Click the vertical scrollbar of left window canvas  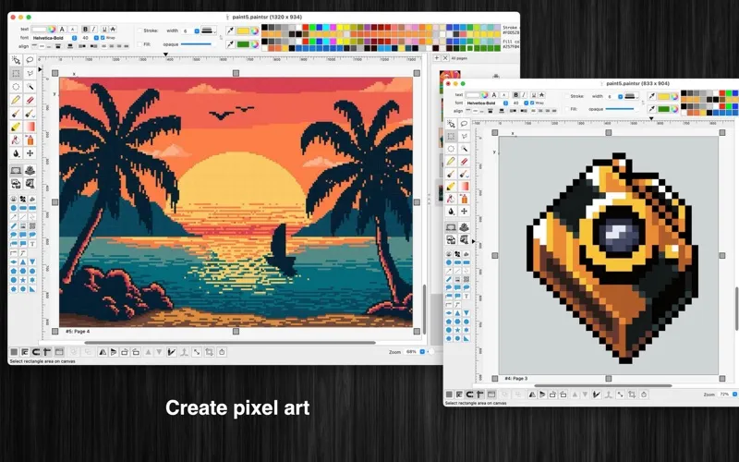click(x=424, y=310)
